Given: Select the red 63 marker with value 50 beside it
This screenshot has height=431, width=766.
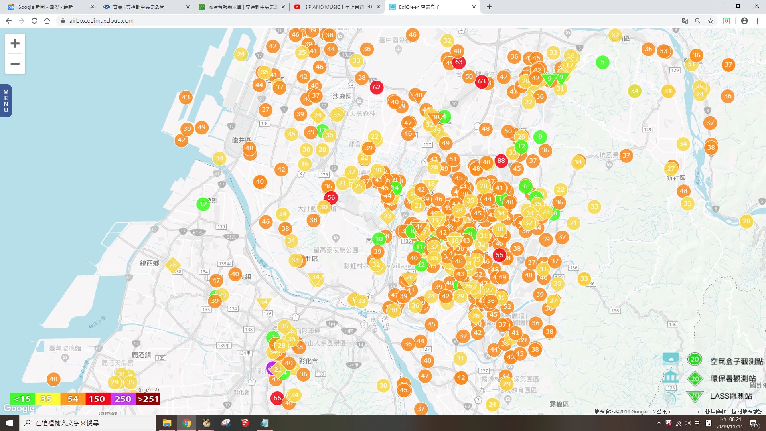Looking at the screenshot, I should pyautogui.click(x=482, y=81).
